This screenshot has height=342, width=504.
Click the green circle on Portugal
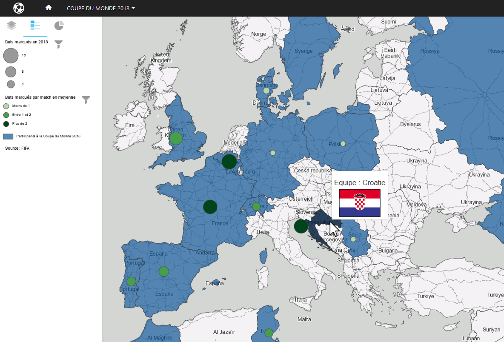click(x=131, y=282)
